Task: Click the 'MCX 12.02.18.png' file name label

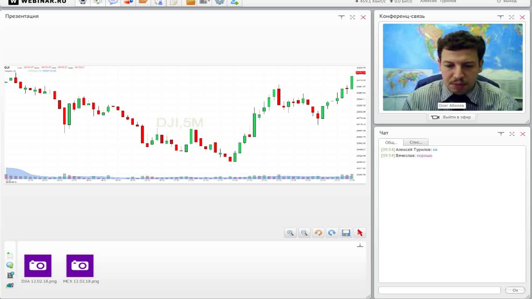Action: tap(81, 282)
